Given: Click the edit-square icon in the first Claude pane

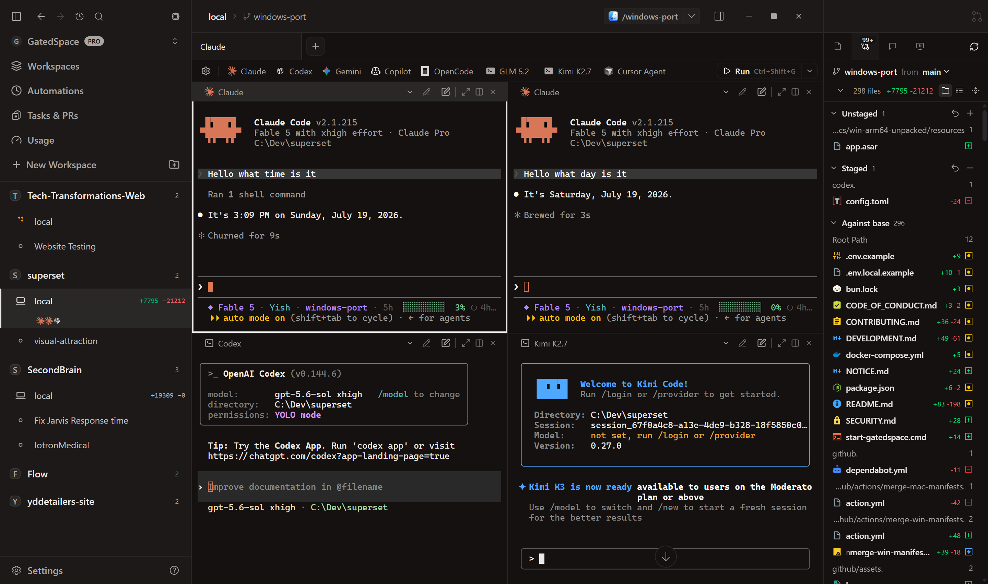Looking at the screenshot, I should click(445, 92).
